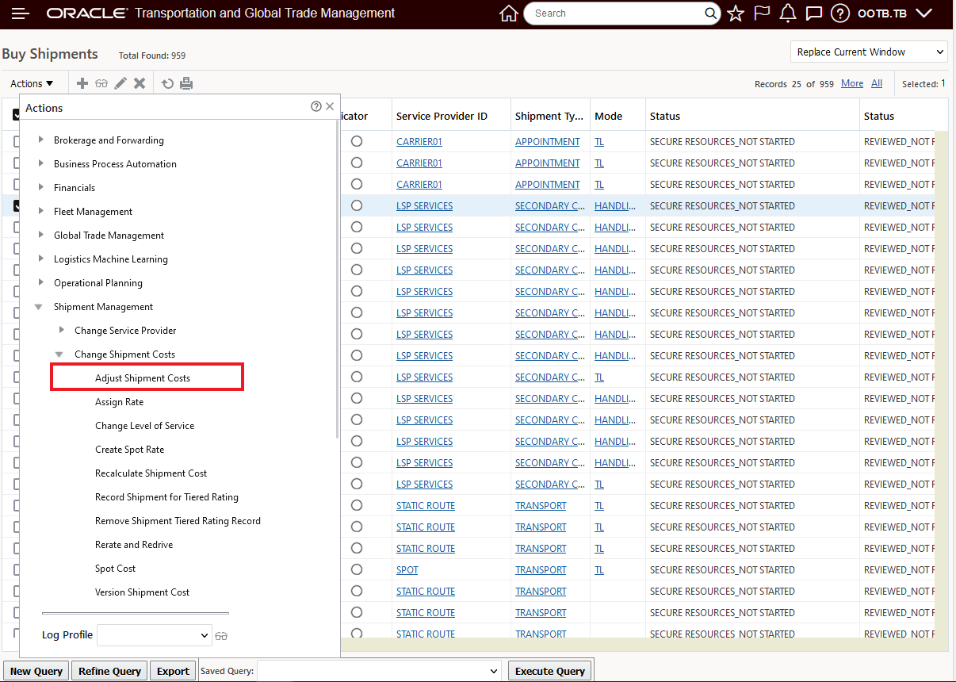Collapse Change Shipment Costs node
956x682 pixels.
[59, 354]
